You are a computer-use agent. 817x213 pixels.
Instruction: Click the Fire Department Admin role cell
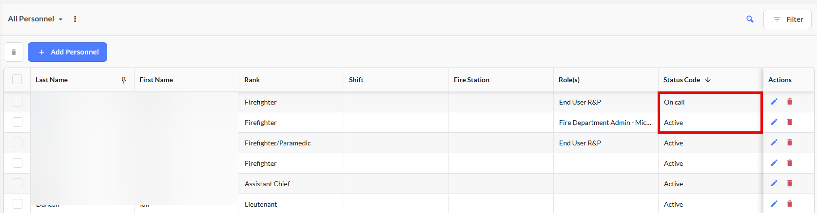604,123
